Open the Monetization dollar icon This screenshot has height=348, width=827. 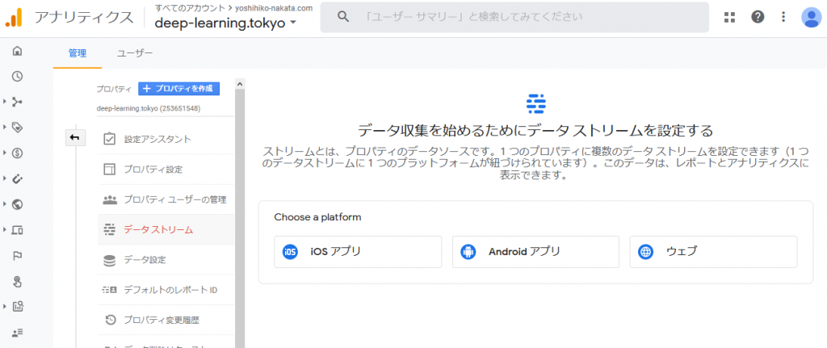tap(18, 153)
